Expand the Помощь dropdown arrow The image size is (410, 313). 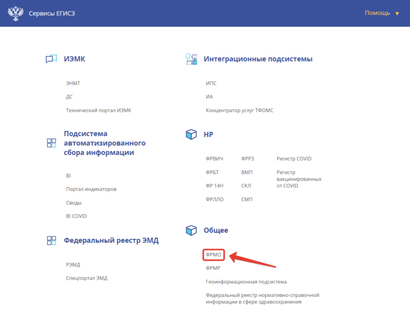point(397,13)
